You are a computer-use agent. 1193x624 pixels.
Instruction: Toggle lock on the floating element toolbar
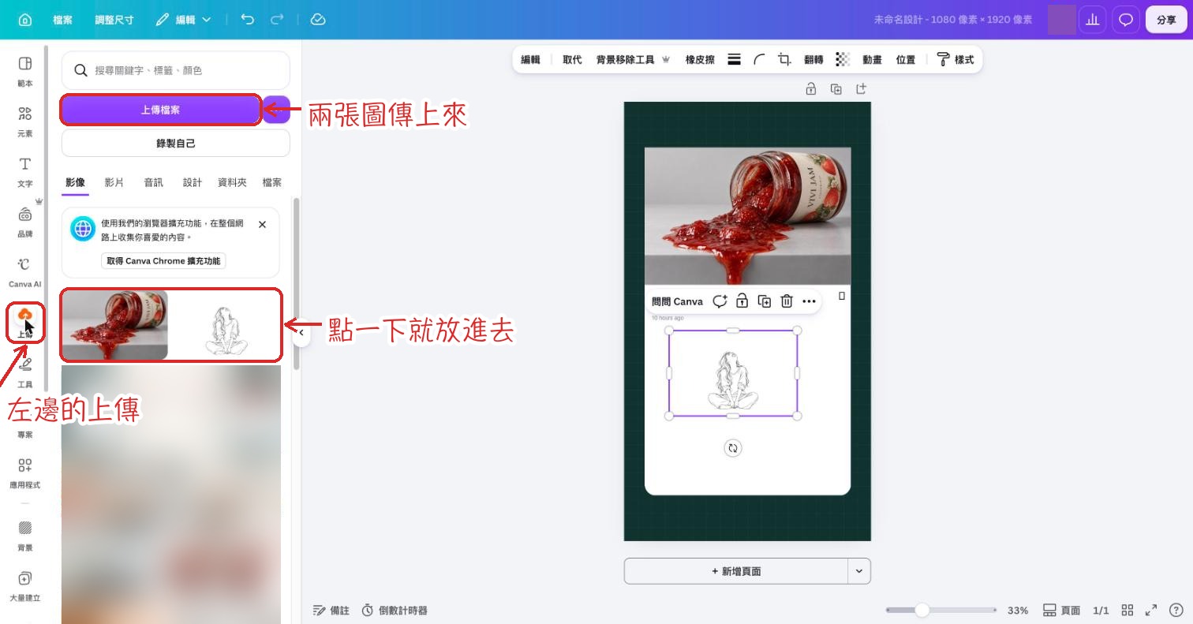tap(742, 301)
